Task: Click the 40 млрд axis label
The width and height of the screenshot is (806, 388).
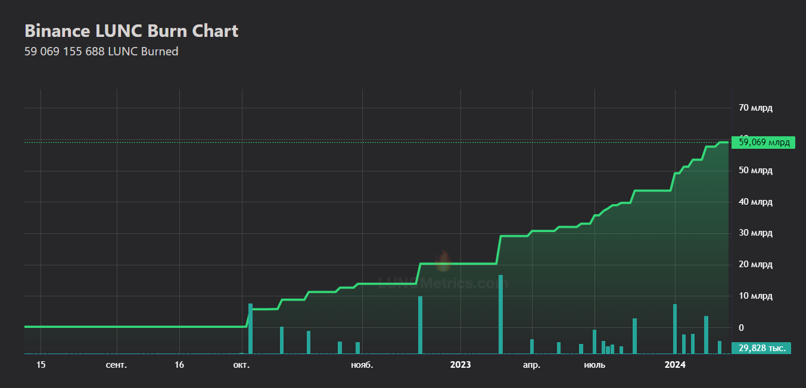Action: coord(755,202)
